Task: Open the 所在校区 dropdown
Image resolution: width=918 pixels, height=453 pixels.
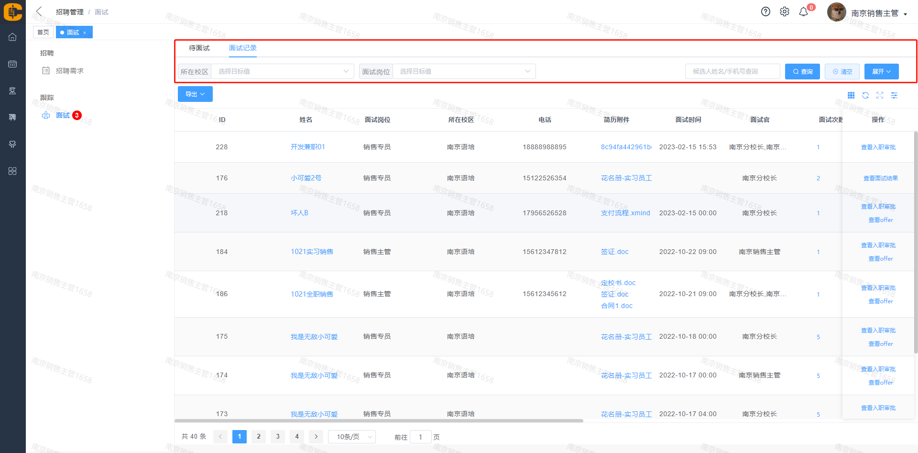Action: tap(282, 71)
